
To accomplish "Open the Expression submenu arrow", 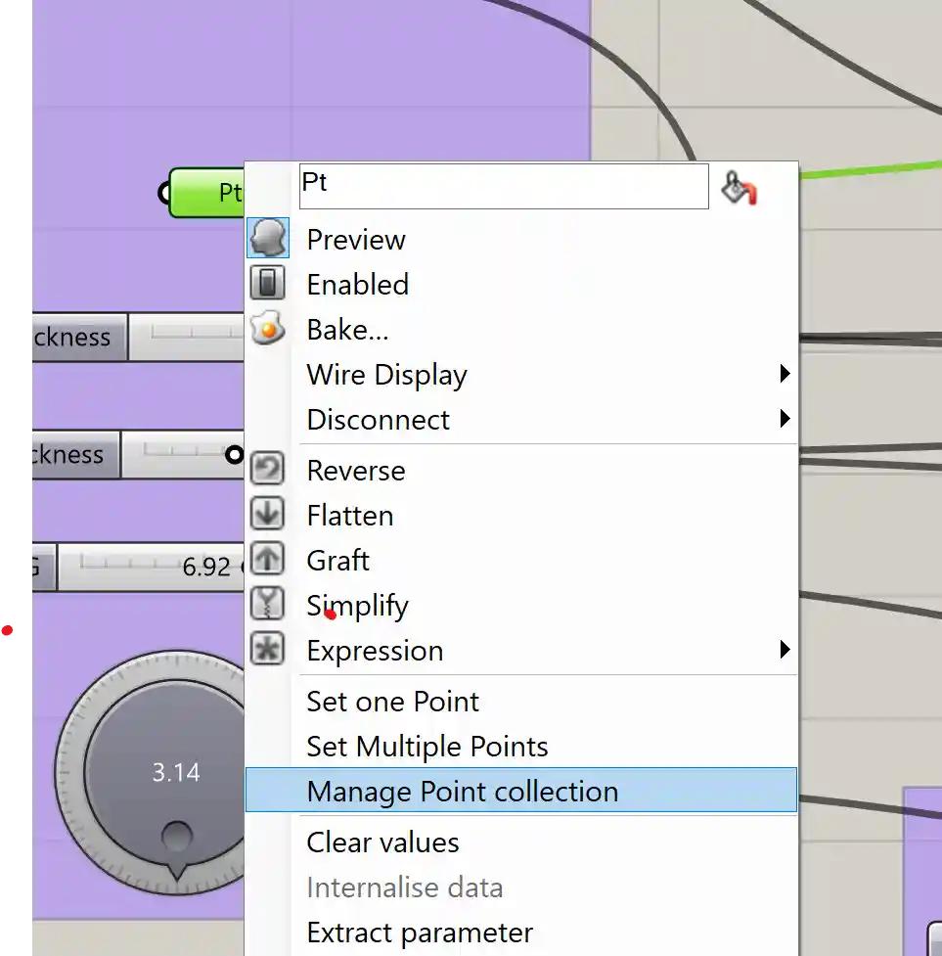I will (x=784, y=650).
